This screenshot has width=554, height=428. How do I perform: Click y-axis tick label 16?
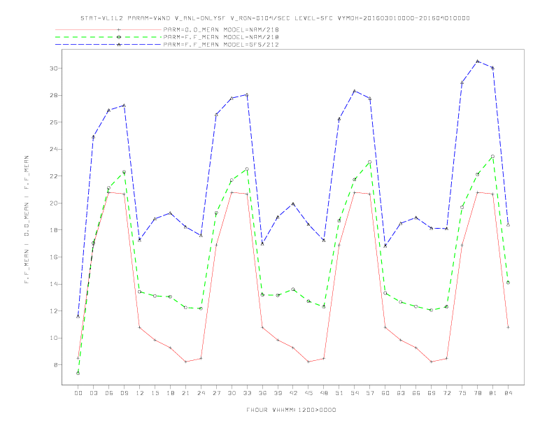[x=53, y=257]
